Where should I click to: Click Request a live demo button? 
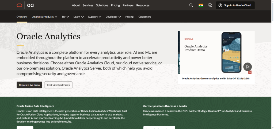(29, 85)
